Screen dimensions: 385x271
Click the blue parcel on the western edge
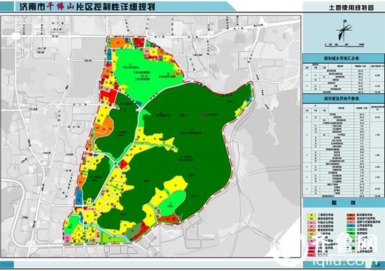[x=79, y=196]
